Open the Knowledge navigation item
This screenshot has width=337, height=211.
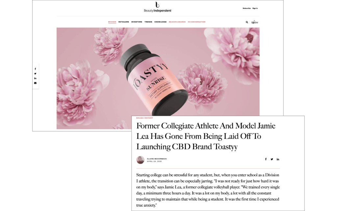[x=161, y=22]
